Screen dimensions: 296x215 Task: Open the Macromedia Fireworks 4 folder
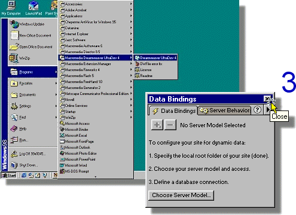click(96, 70)
